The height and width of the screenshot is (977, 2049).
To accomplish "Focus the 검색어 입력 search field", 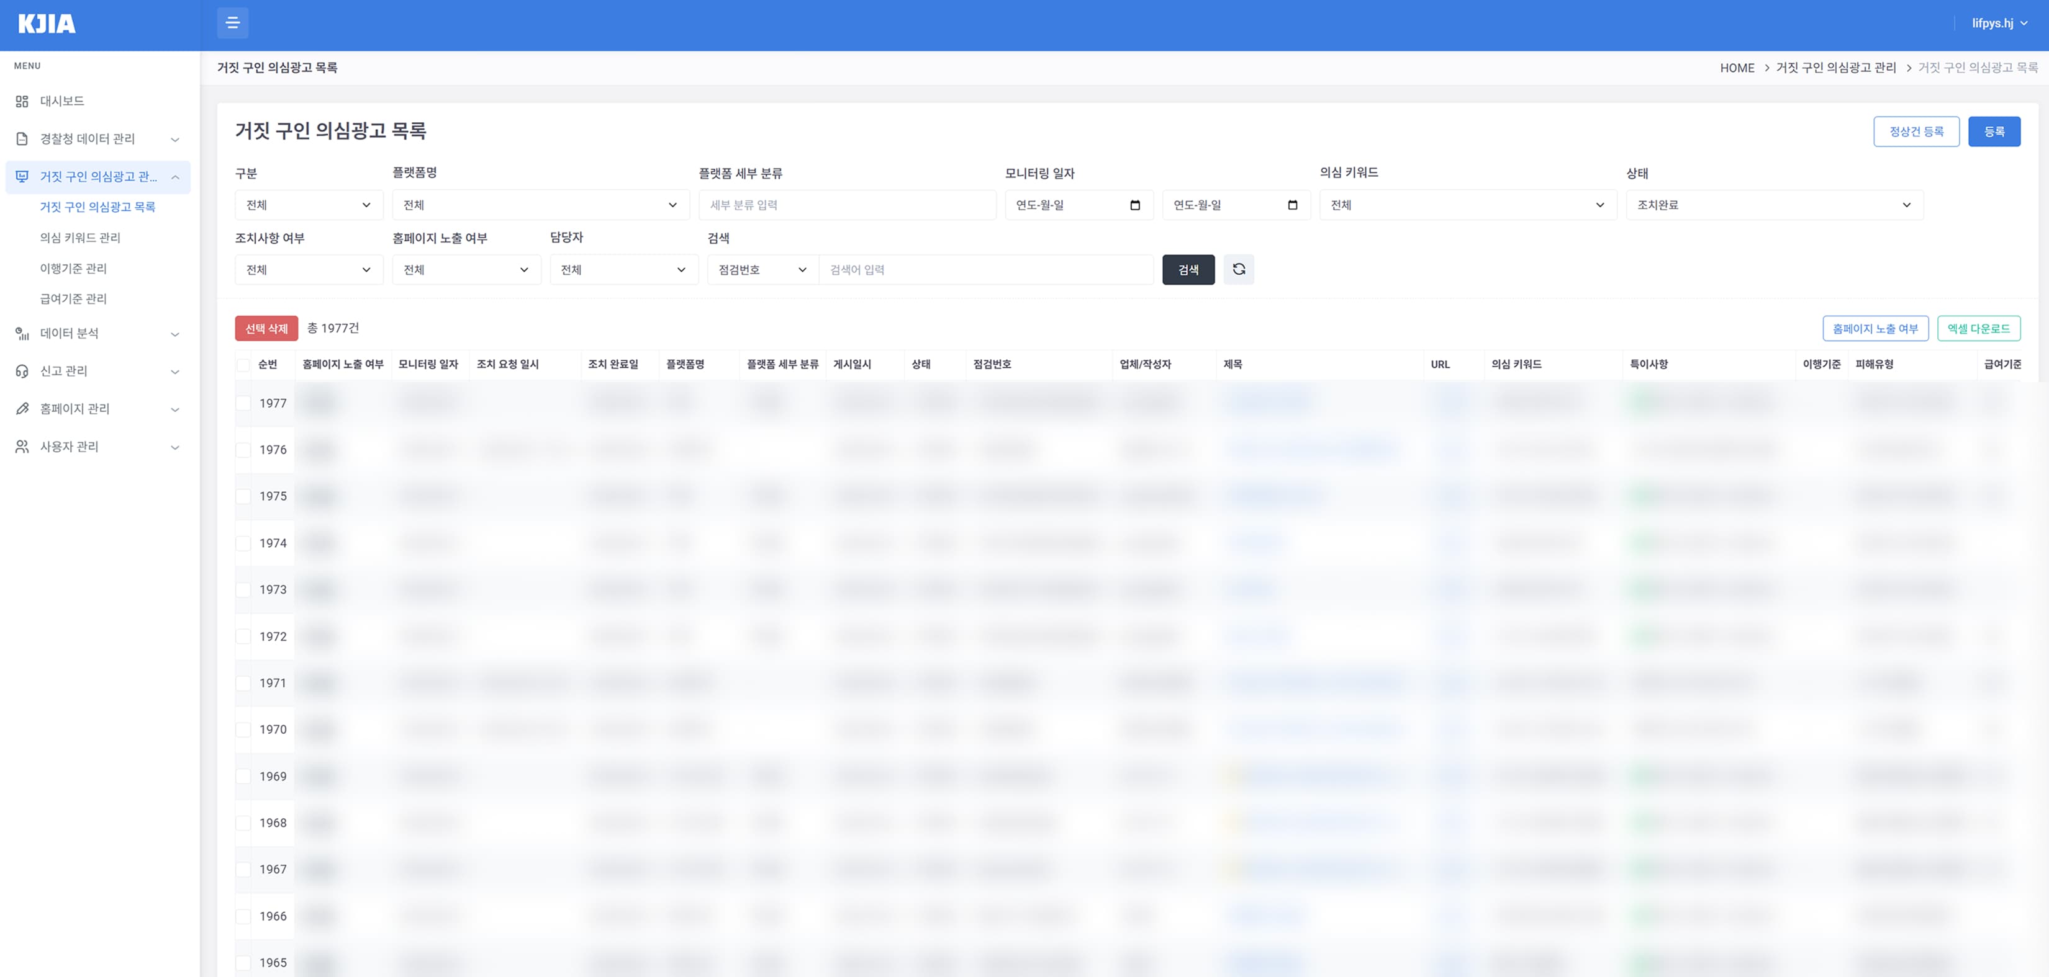I will pyautogui.click(x=987, y=269).
